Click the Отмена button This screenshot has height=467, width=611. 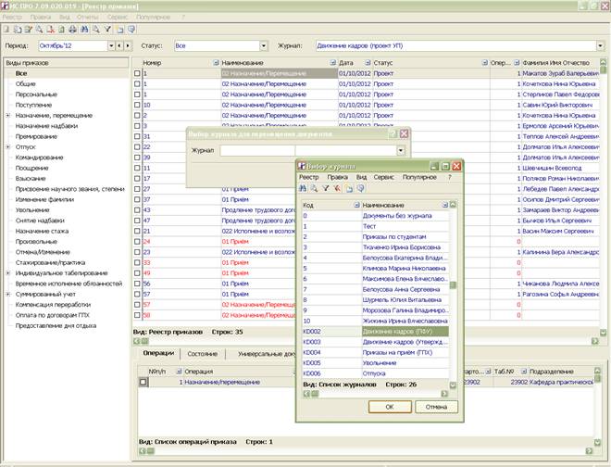click(x=436, y=407)
